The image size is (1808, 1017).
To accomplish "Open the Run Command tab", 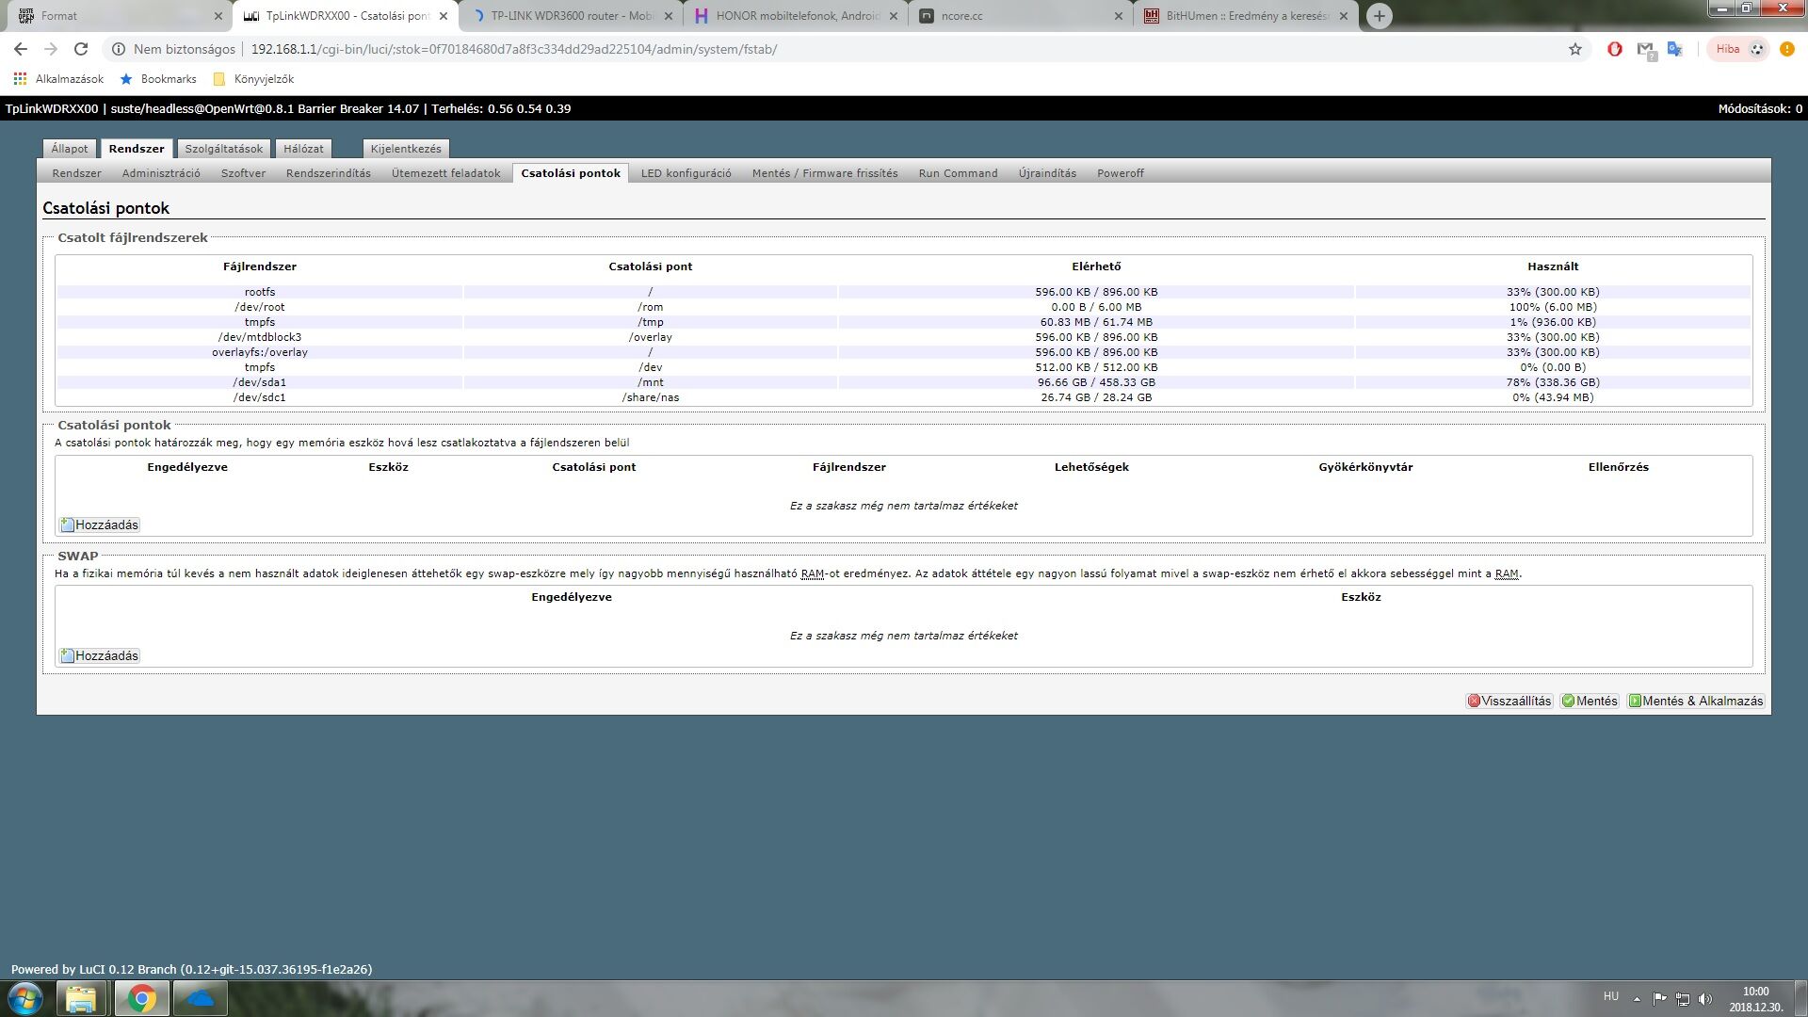I will [x=958, y=173].
